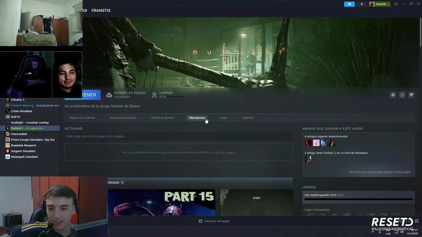Click the achievements 0/24 progress bar
Image resolution: width=422 pixels, height=237 pixels.
click(358, 199)
